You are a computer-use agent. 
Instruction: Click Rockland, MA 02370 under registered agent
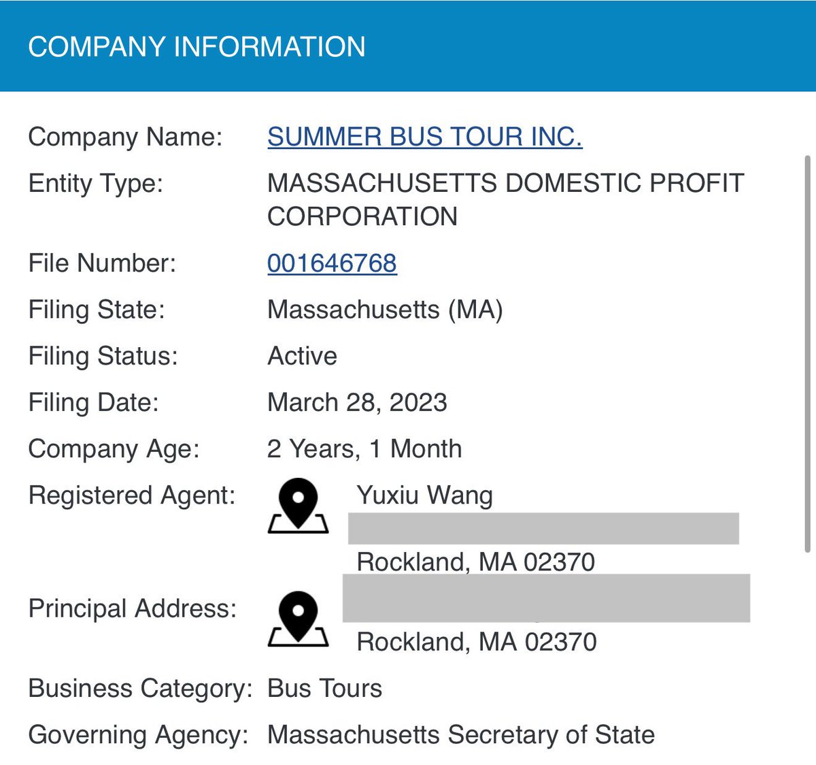pos(476,562)
